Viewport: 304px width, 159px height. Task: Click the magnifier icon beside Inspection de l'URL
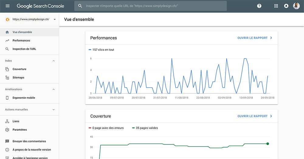pyautogui.click(x=7, y=49)
